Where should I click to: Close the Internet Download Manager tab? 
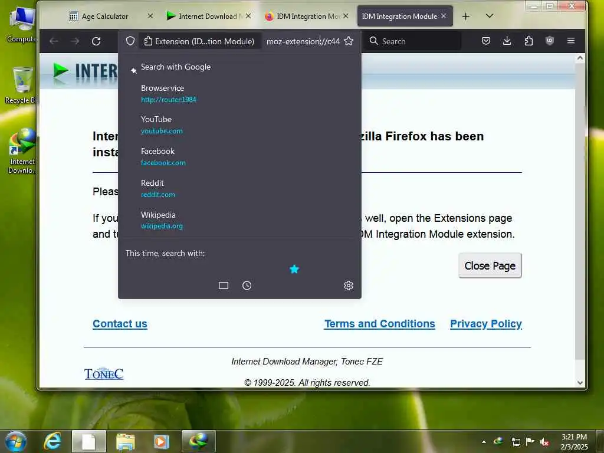click(x=248, y=16)
